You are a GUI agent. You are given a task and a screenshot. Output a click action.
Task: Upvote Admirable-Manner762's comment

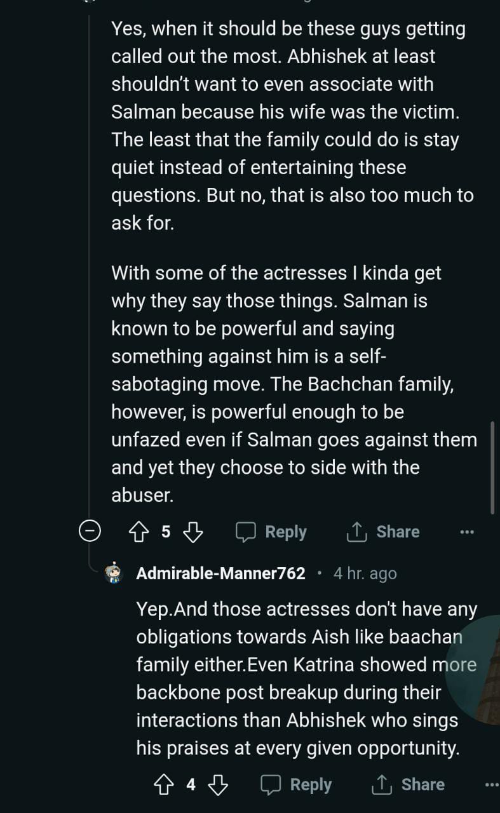(x=164, y=785)
